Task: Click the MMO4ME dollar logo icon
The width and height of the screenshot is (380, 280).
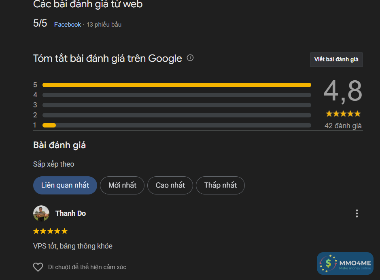Action: point(329,263)
